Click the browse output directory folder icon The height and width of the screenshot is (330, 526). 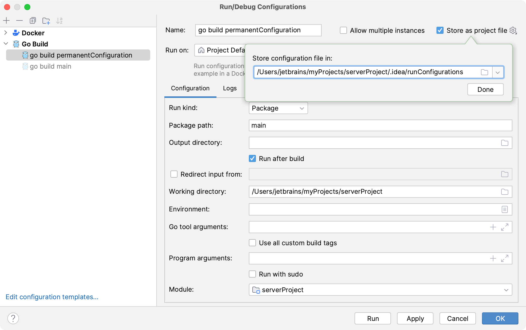[505, 143]
